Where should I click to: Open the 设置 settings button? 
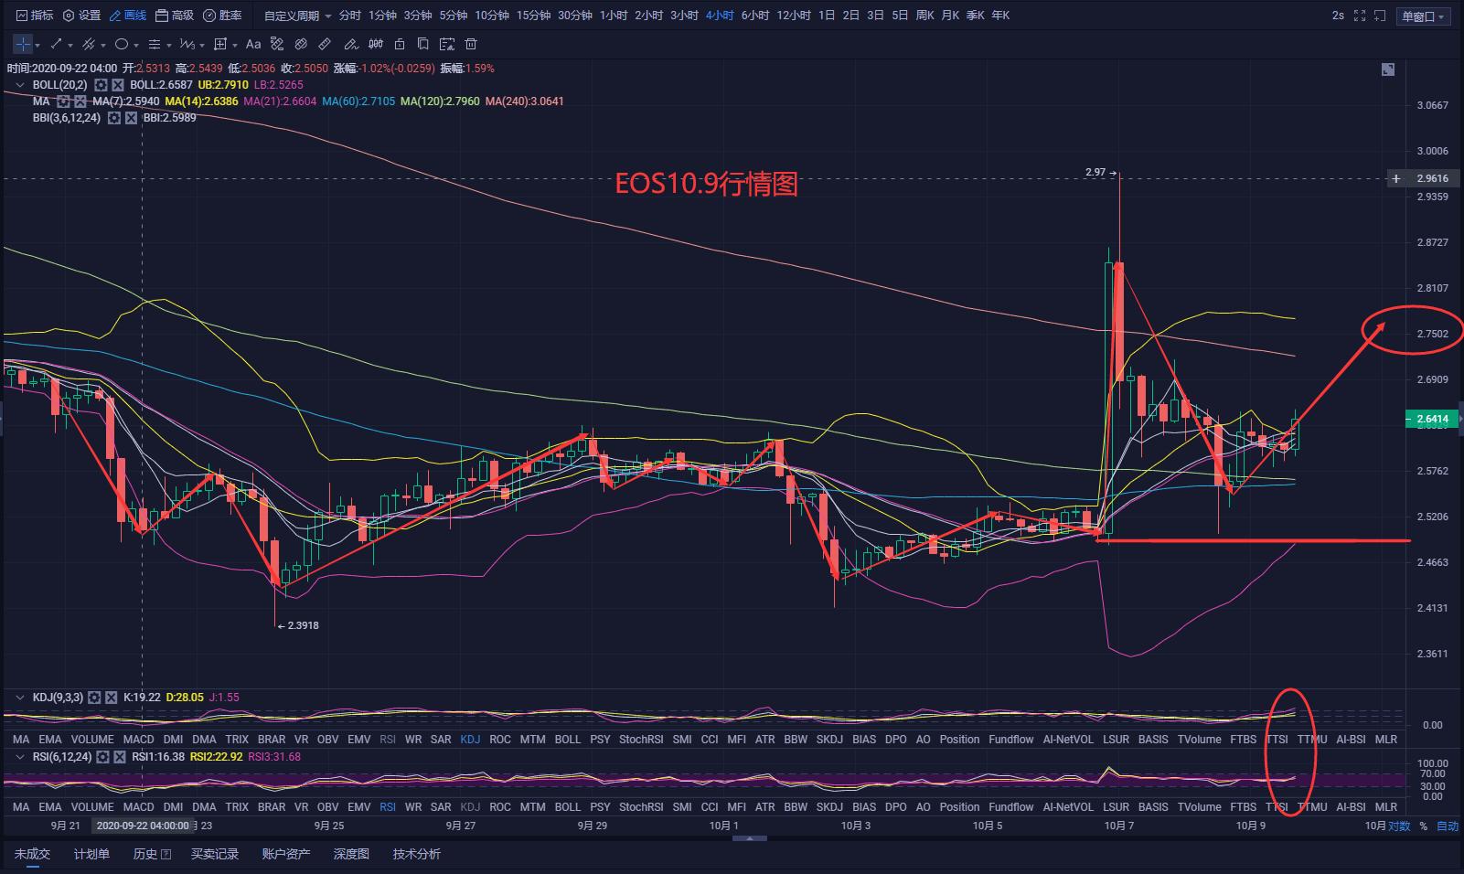pyautogui.click(x=81, y=16)
